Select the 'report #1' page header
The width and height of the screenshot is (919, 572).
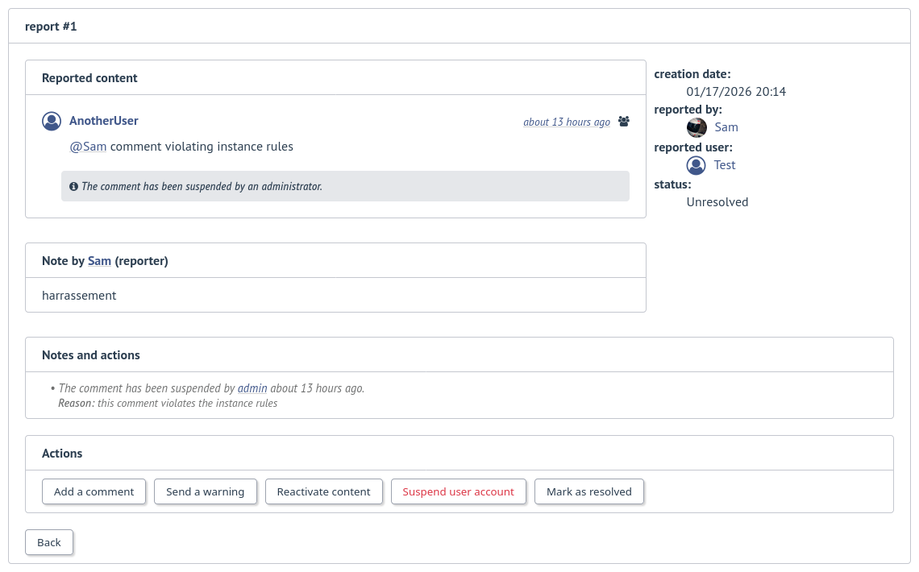[x=51, y=26]
